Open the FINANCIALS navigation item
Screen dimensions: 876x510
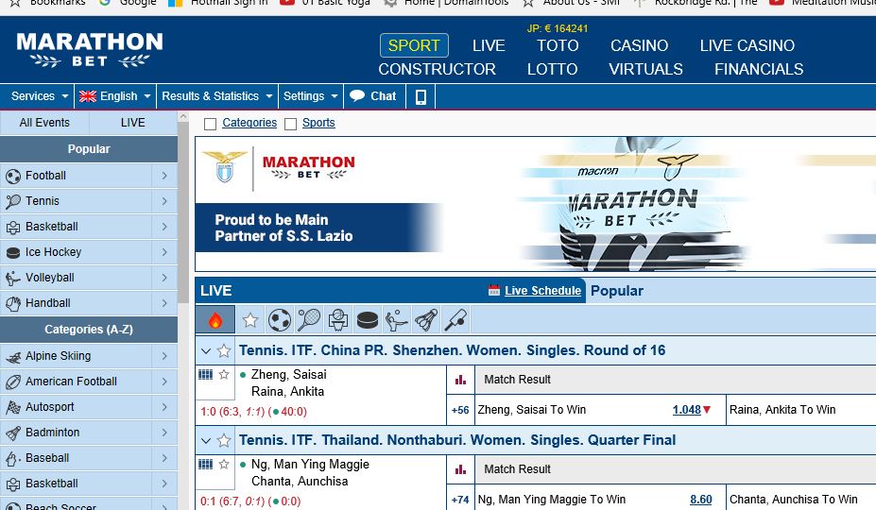759,69
